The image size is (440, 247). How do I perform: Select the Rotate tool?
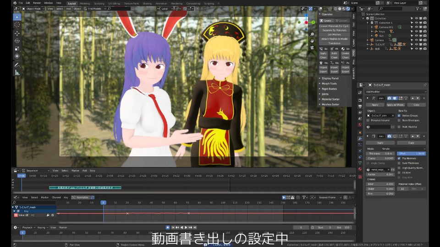tap(17, 41)
